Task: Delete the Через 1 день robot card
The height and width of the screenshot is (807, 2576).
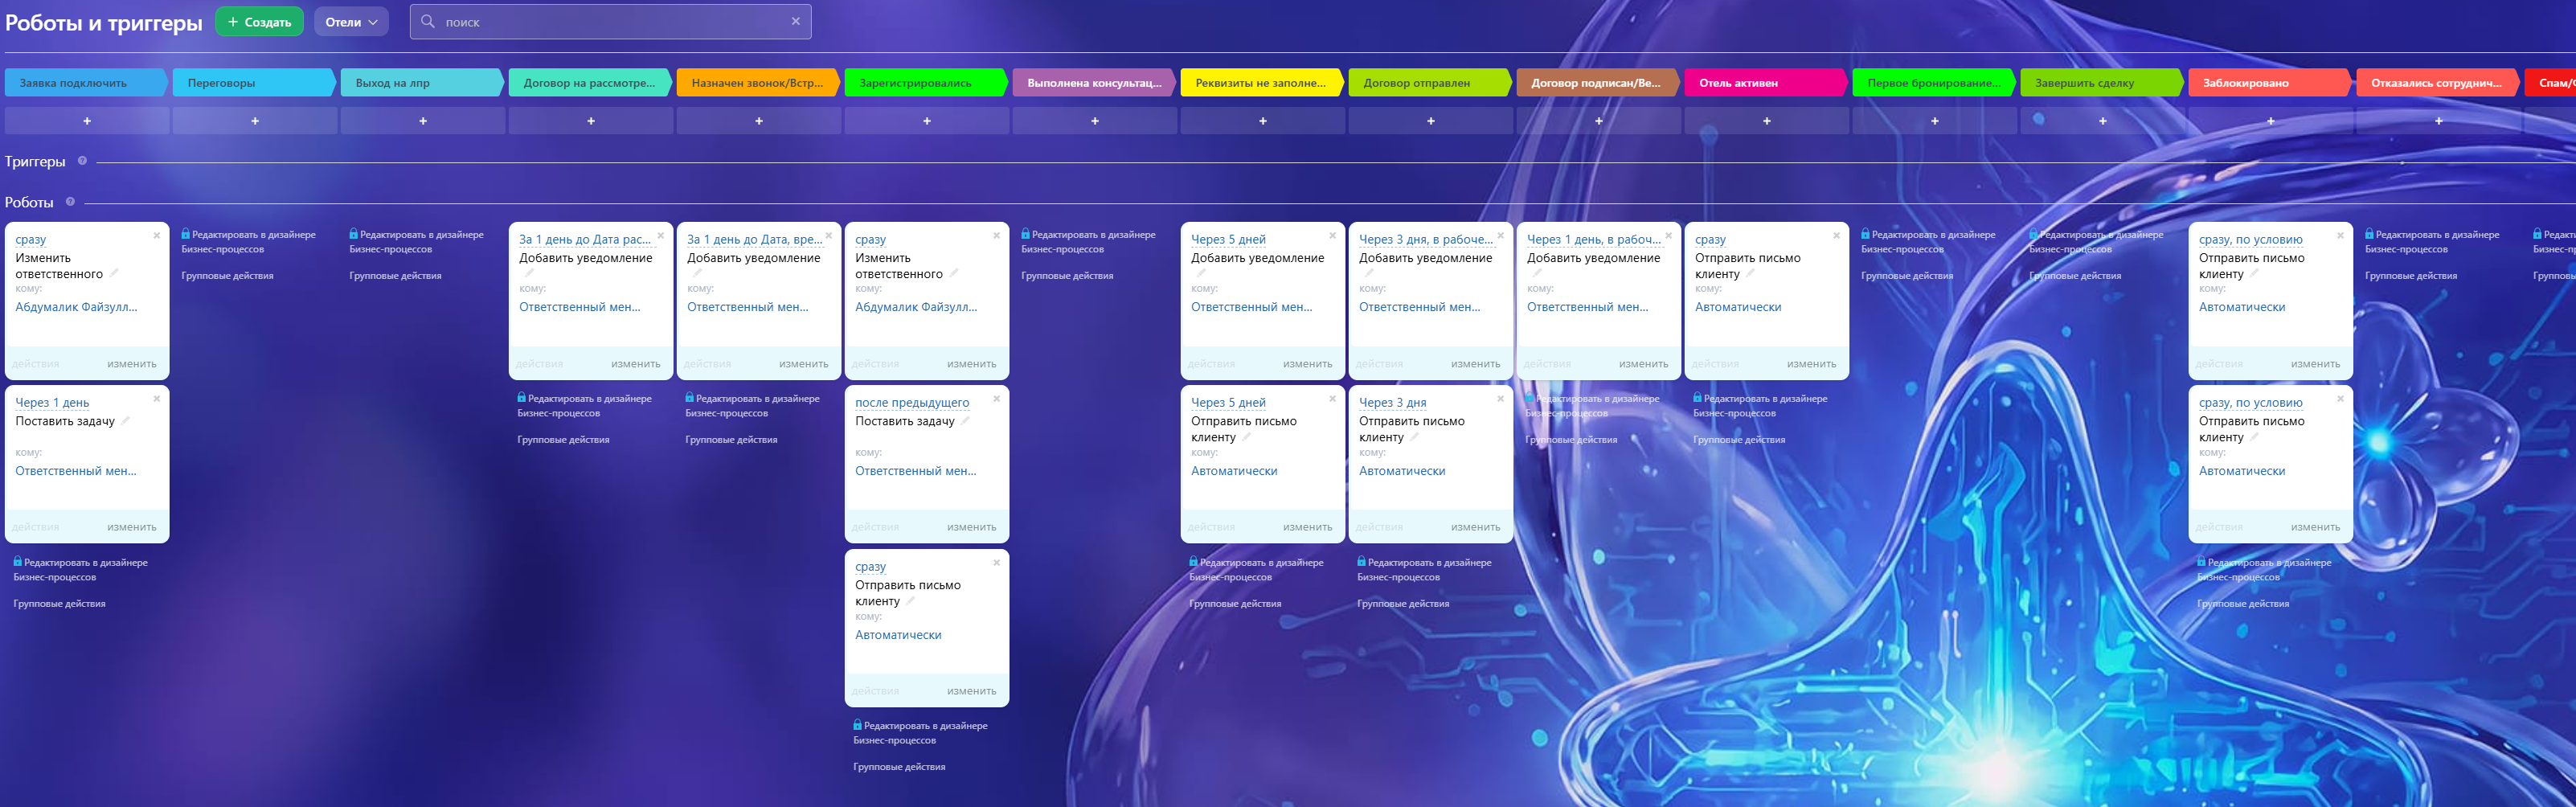Action: pos(156,399)
